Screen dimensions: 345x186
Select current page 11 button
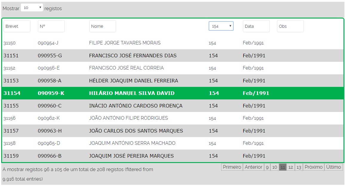283,167
